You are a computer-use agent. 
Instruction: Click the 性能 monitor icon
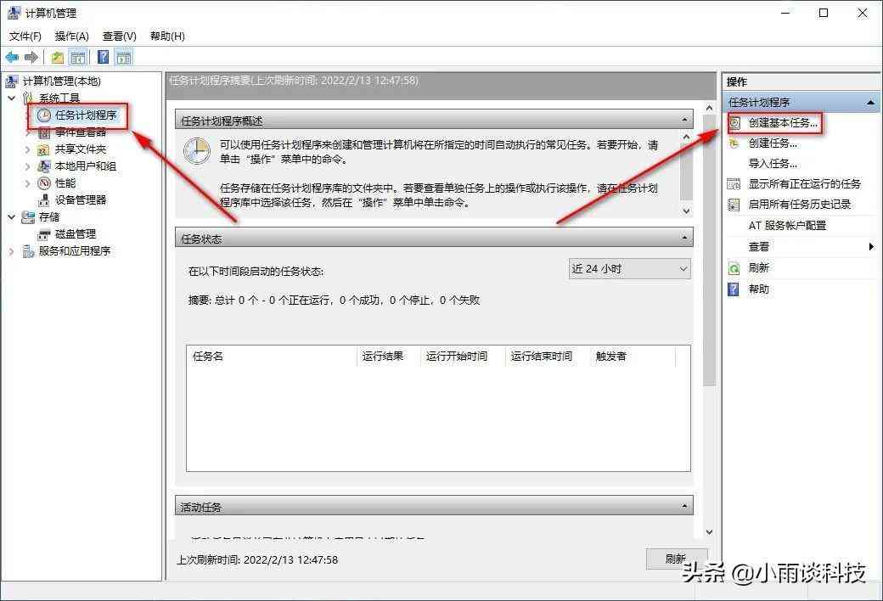click(x=44, y=183)
